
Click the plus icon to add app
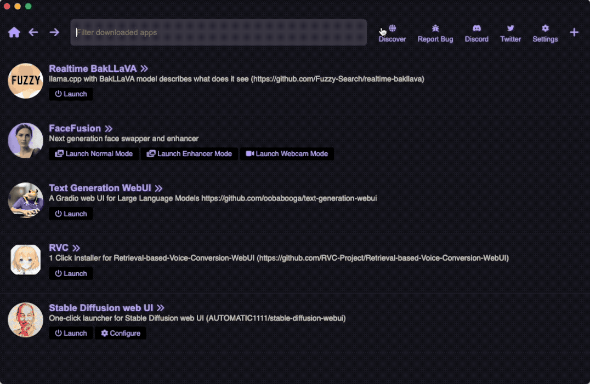click(x=574, y=32)
